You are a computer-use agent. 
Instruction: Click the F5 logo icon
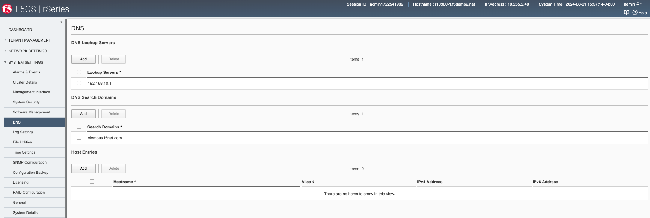[x=7, y=9]
